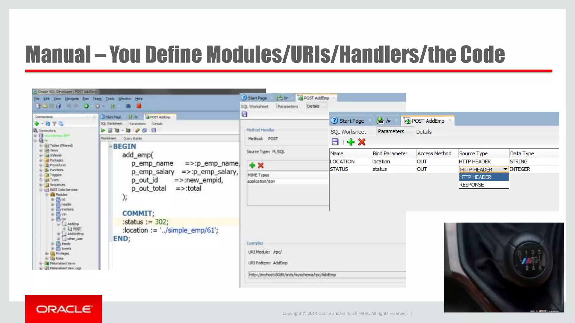Click red X above MIME Types list
Screen dimensions: 575x323
click(261, 165)
